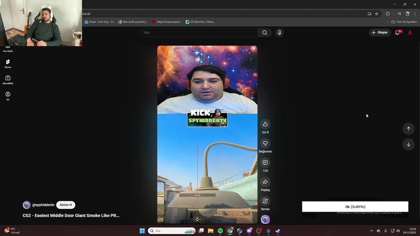Open Ana Sayfa in YouTube sidebar
This screenshot has height=236, width=420.
pyautogui.click(x=8, y=49)
